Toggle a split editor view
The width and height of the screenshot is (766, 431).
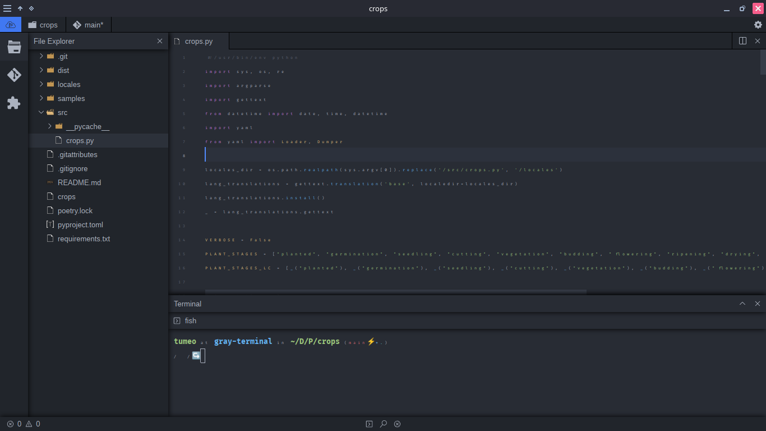point(743,40)
